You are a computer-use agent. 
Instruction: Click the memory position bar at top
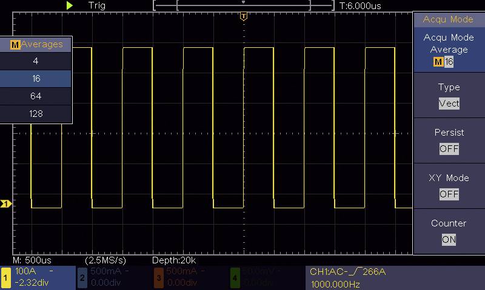click(x=243, y=5)
